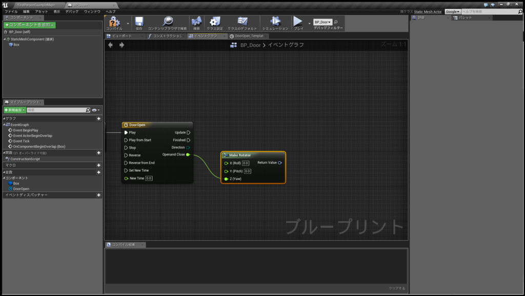
Task: Add a new function with plus button
Action: [x=99, y=153]
